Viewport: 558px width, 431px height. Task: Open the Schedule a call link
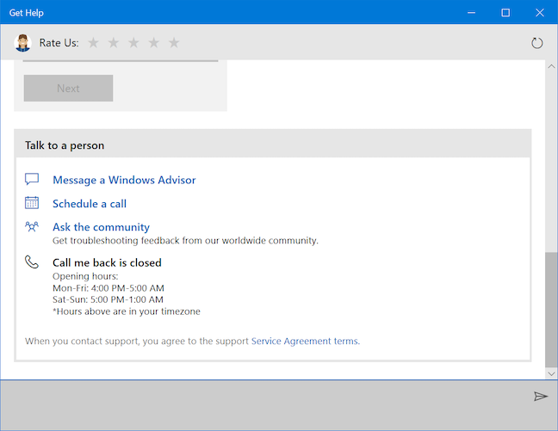[x=90, y=204]
